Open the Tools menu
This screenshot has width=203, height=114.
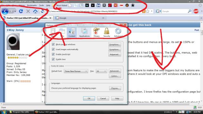tap(42, 5)
